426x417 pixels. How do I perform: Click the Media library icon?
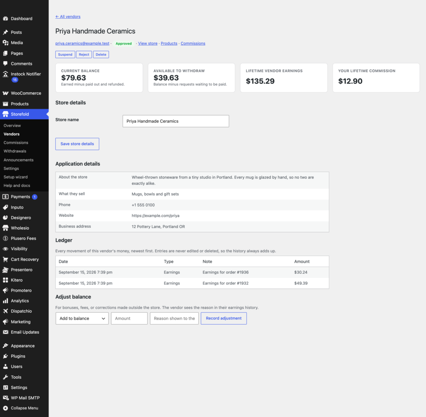click(5, 43)
